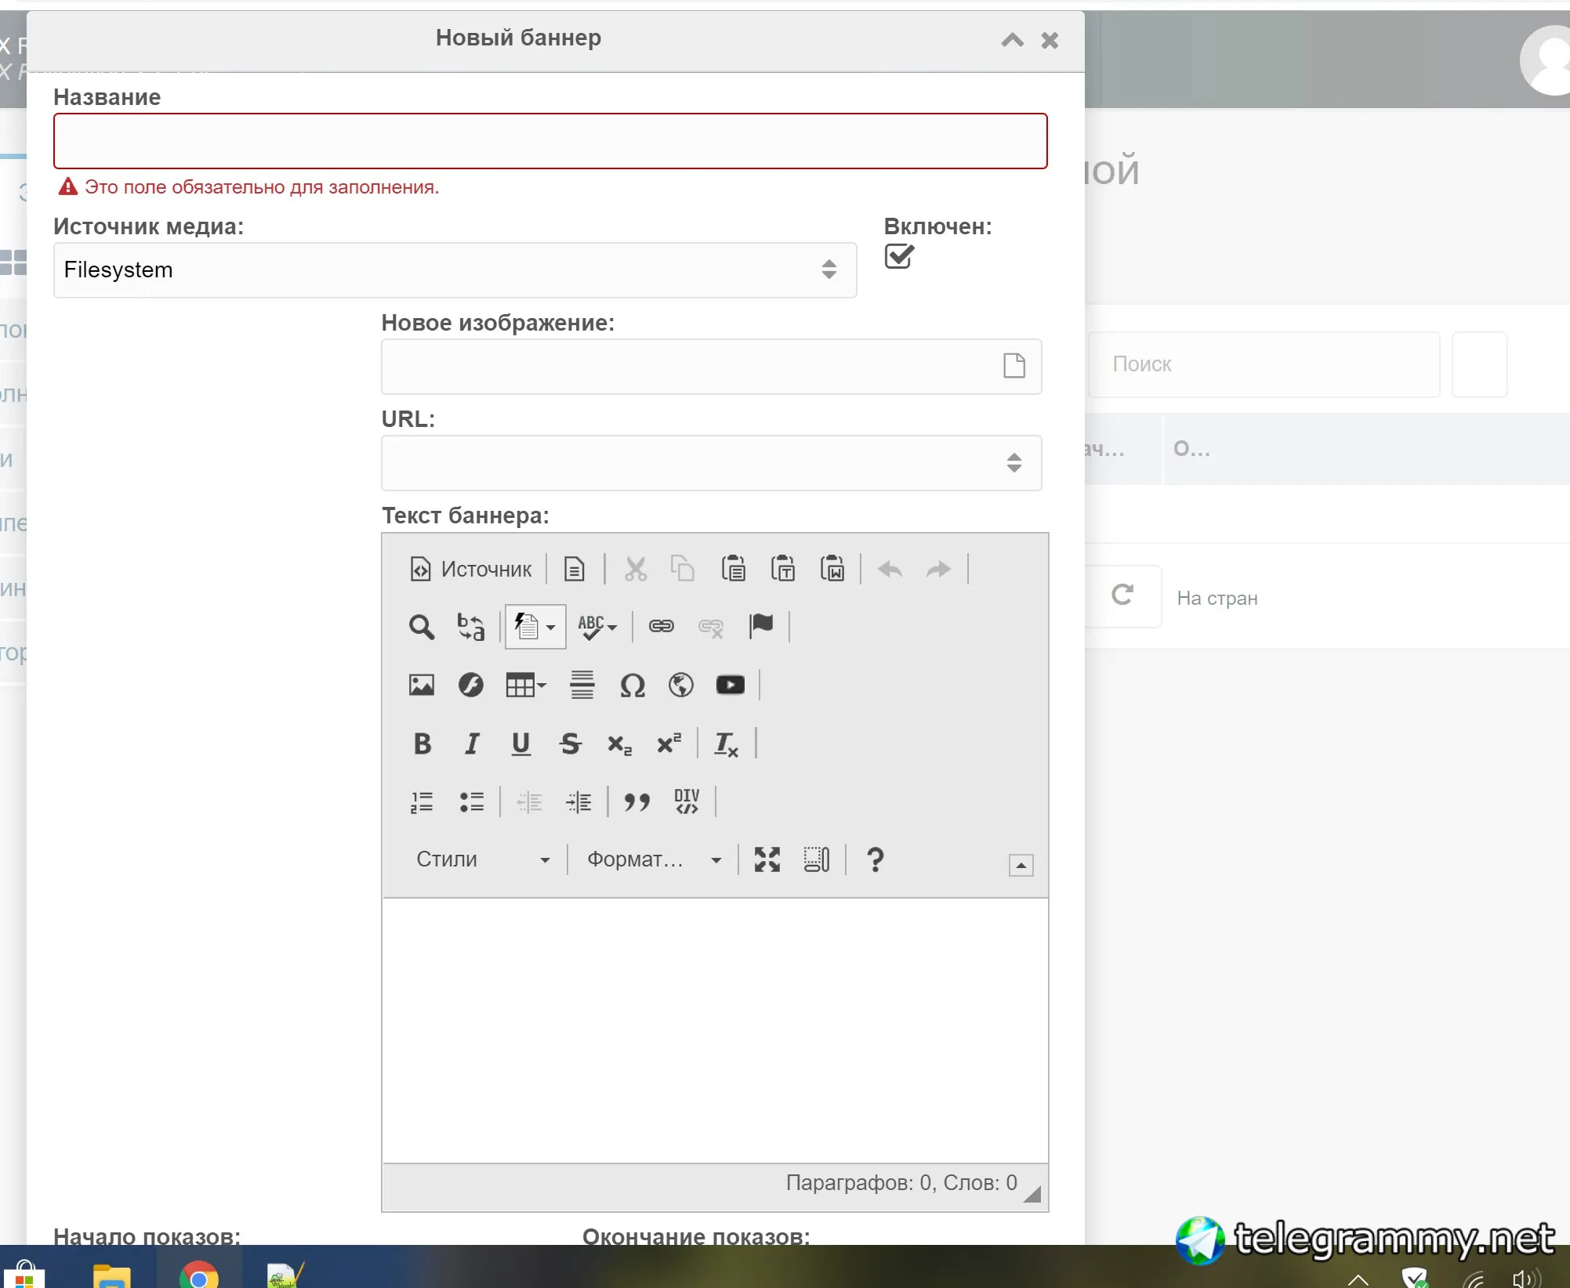This screenshot has width=1570, height=1288.
Task: Click inside the banner text editing area
Action: point(715,1030)
